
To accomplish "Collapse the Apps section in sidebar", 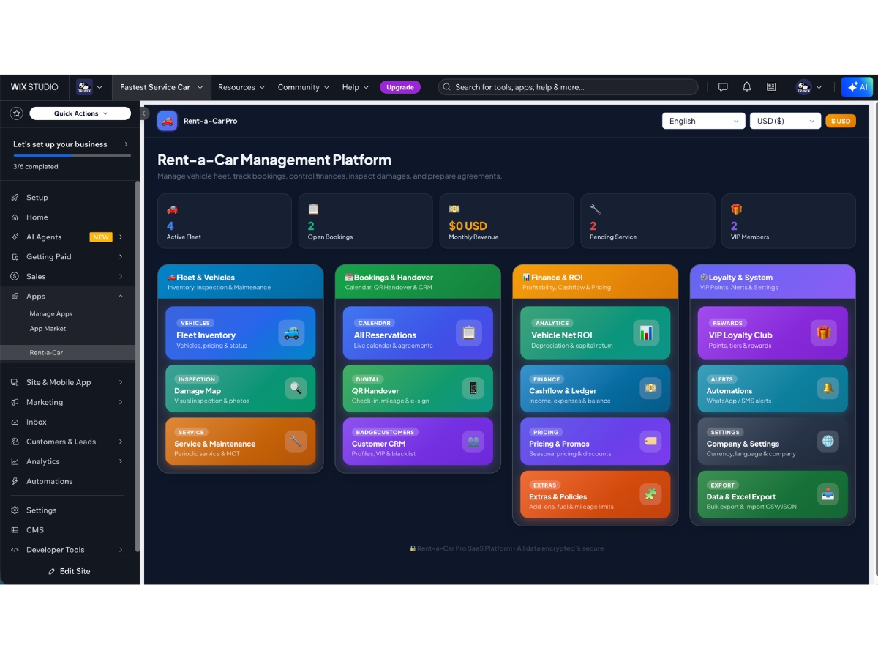I will (x=121, y=296).
